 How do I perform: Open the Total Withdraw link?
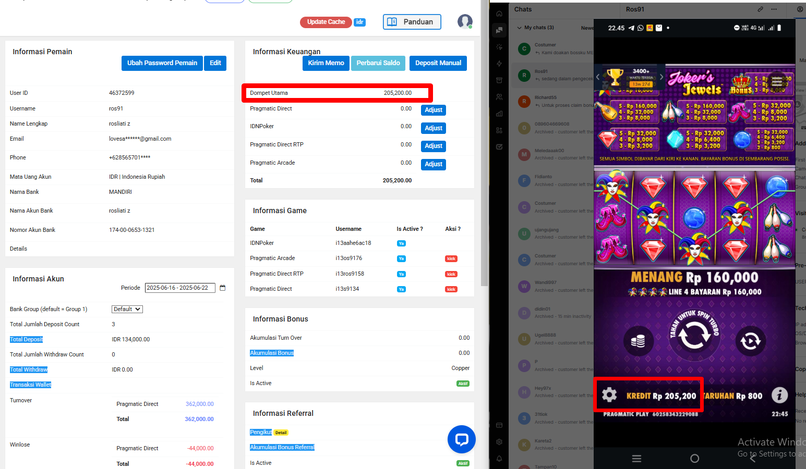29,369
